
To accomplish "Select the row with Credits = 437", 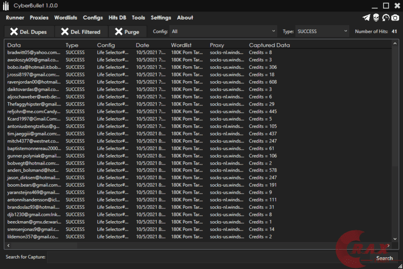I will [198, 134].
